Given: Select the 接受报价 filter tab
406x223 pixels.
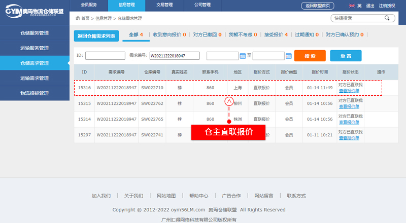Looking at the screenshot, I should click(x=276, y=35).
